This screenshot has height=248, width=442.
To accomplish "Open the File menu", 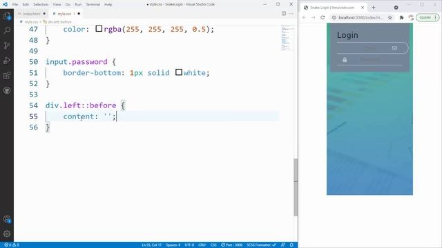I will 15,5.
